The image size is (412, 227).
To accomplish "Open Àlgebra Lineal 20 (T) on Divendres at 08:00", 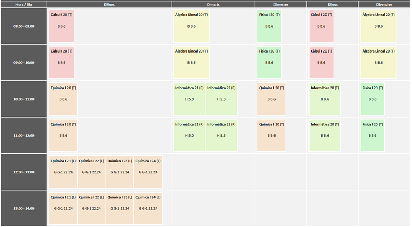I will point(379,26).
